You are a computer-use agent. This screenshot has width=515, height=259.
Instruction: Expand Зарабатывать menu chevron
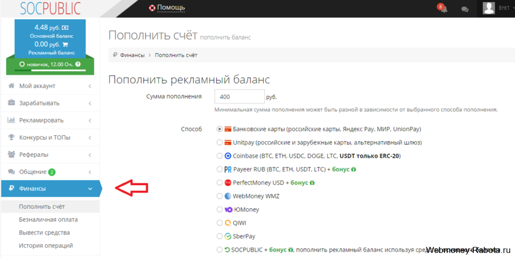click(x=90, y=104)
